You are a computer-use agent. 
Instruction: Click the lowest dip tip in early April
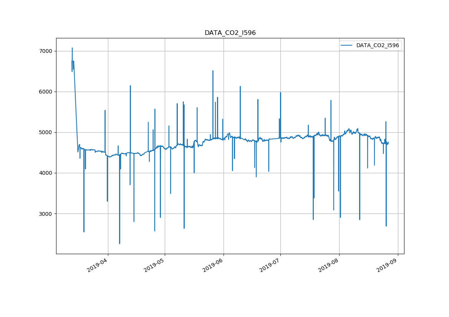tap(119, 243)
